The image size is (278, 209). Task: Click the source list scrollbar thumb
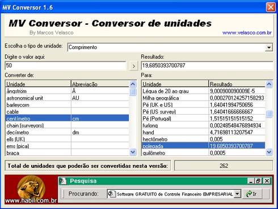(133, 92)
